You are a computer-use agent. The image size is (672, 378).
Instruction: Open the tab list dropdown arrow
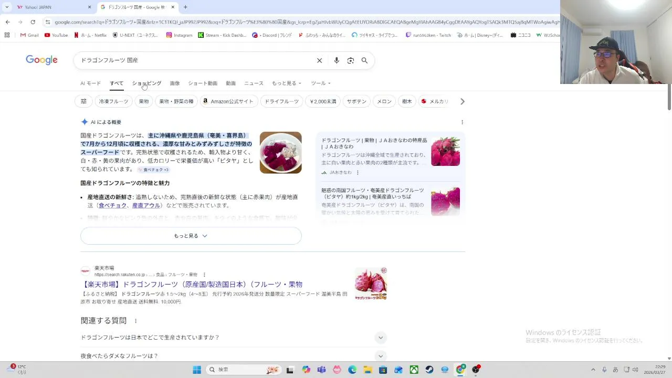point(7,7)
